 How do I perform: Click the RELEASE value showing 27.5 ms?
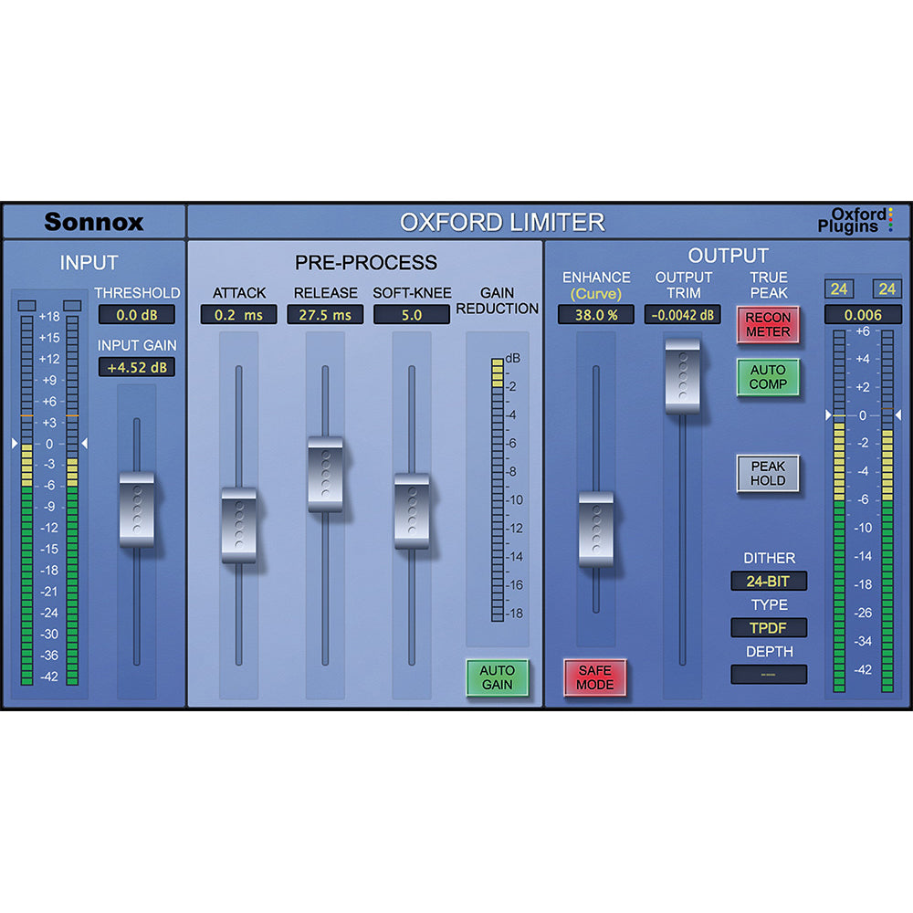click(x=326, y=315)
